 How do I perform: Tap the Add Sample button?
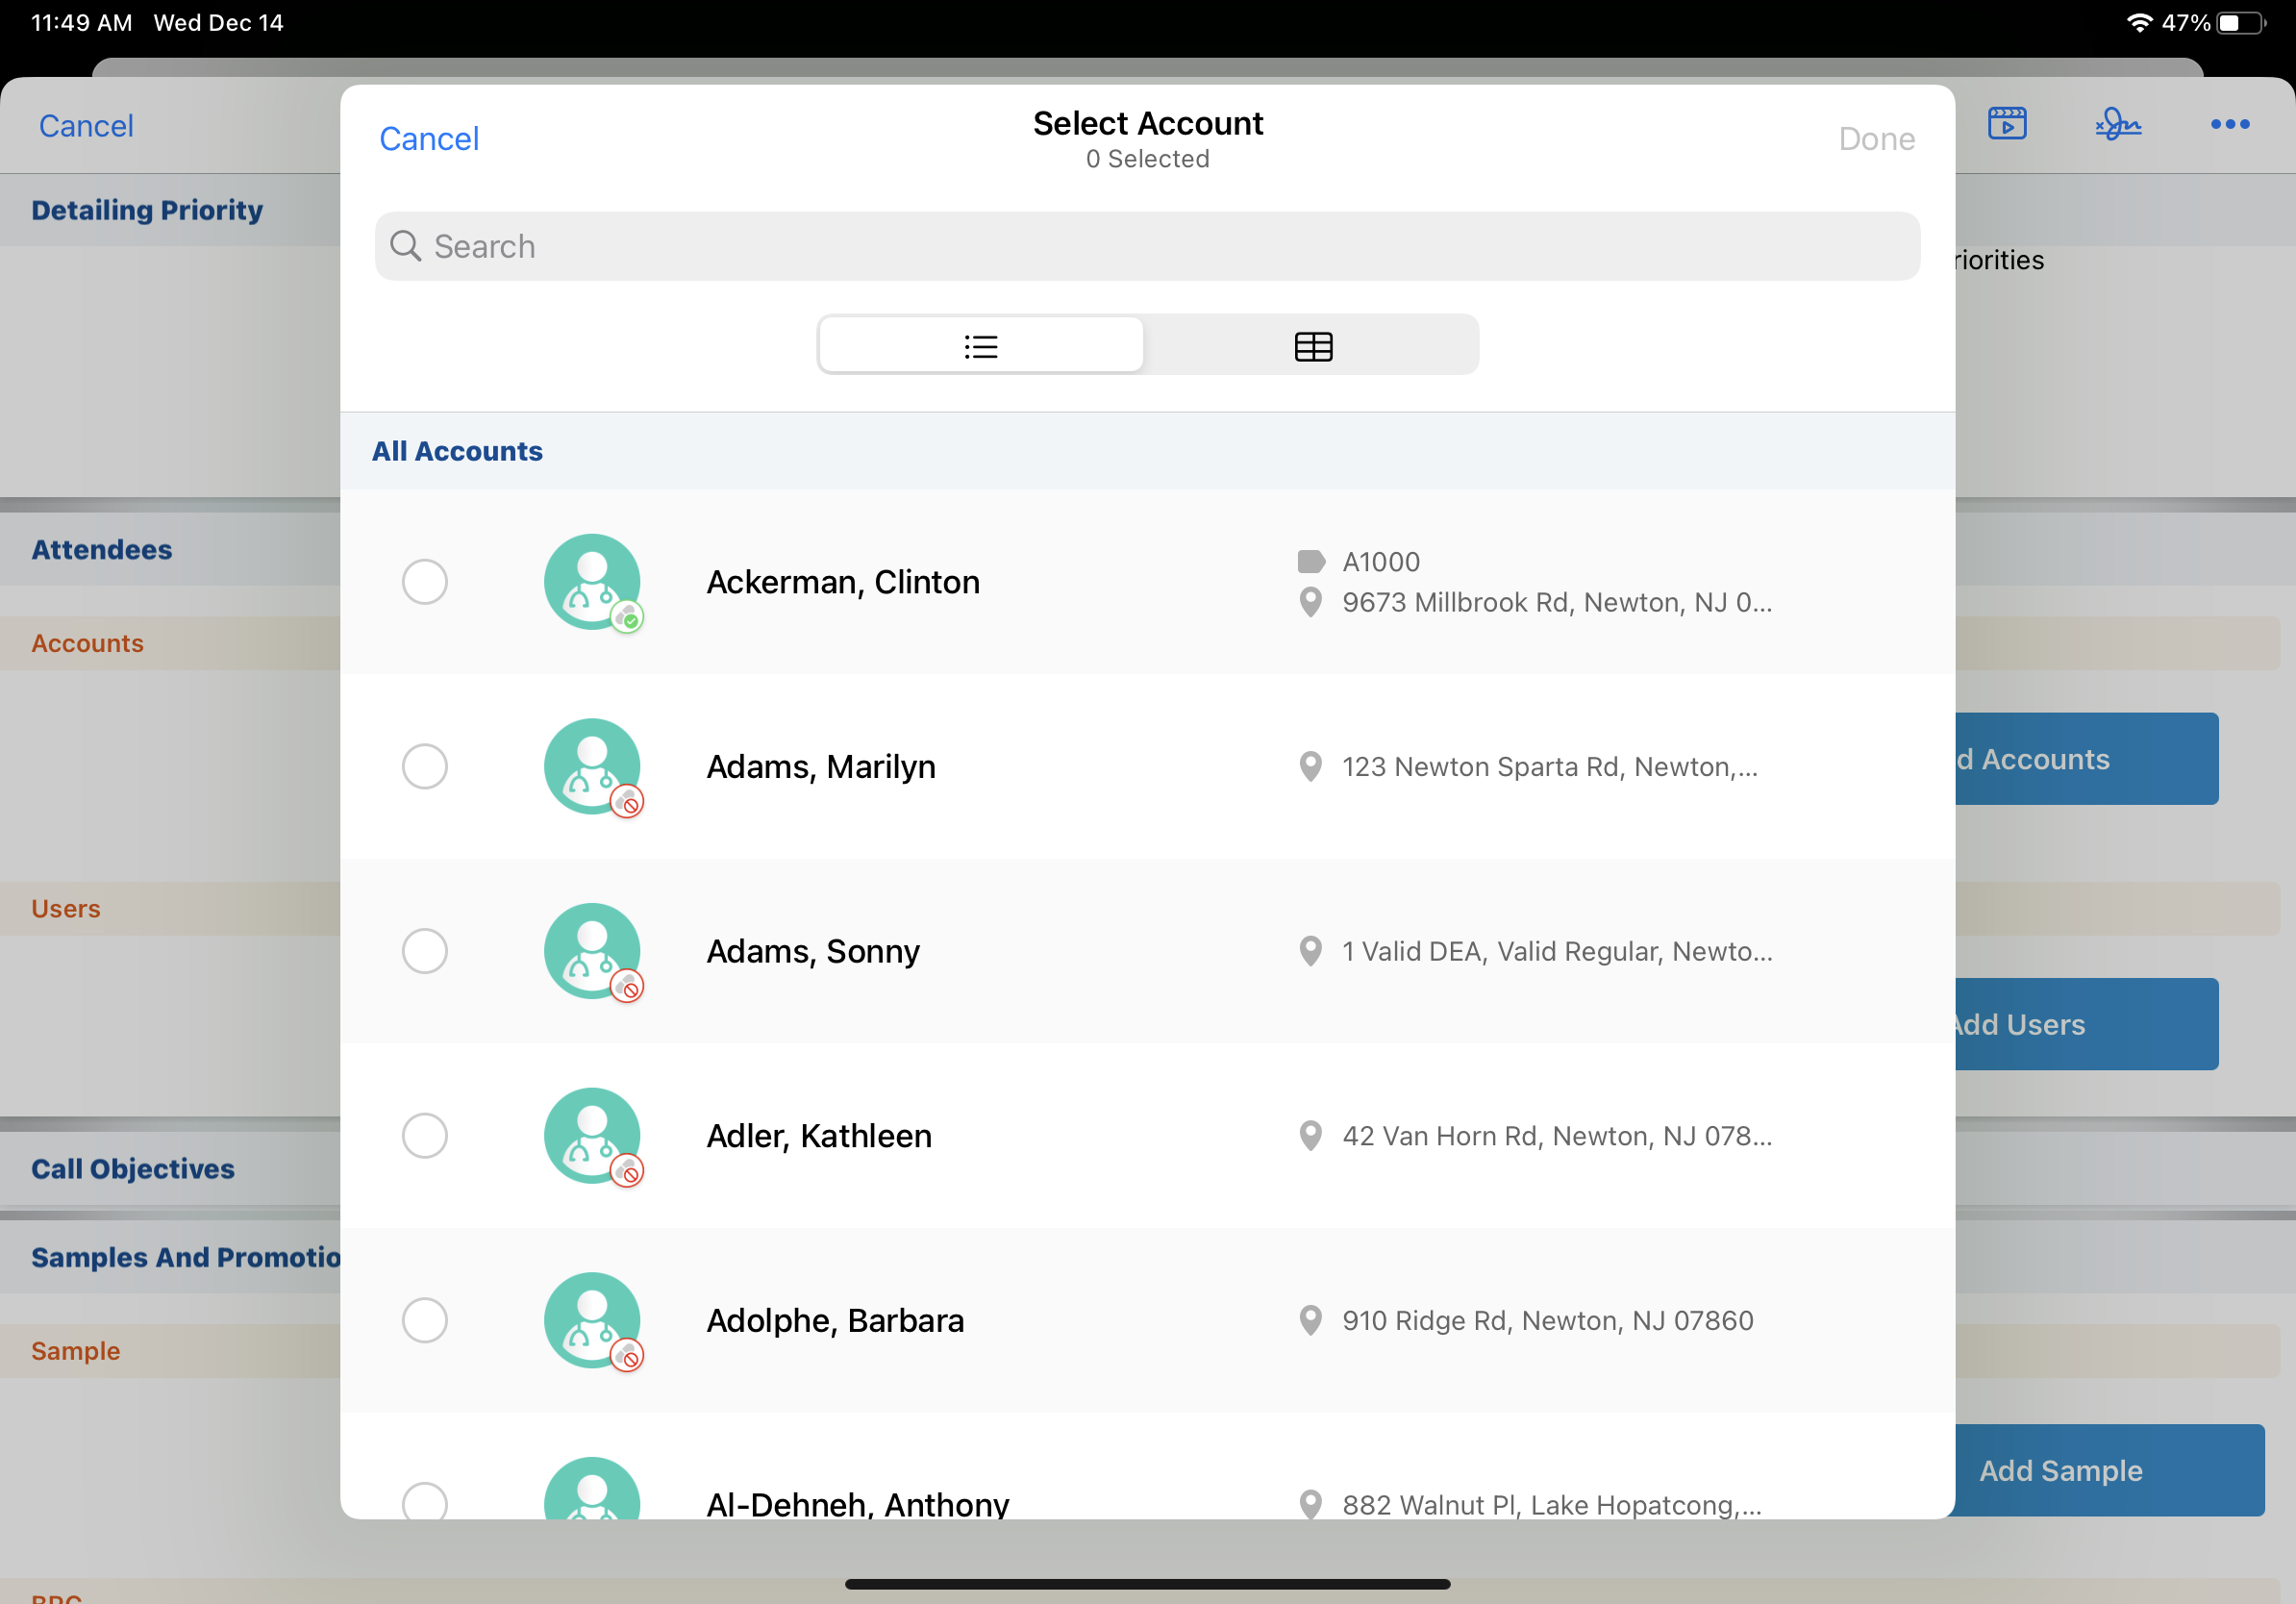(2060, 1470)
